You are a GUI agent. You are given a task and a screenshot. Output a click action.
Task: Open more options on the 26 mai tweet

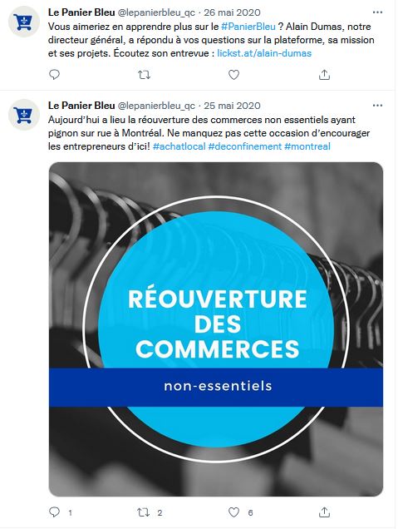[377, 12]
